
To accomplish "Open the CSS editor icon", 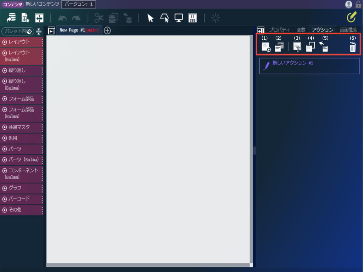I will coord(192,18).
